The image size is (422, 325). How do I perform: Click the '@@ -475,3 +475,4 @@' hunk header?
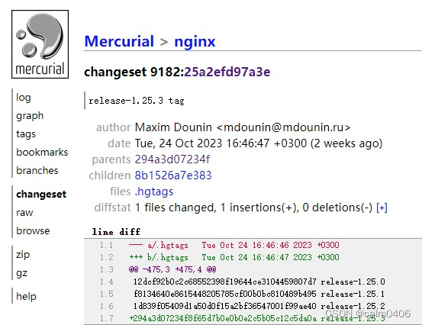172,269
